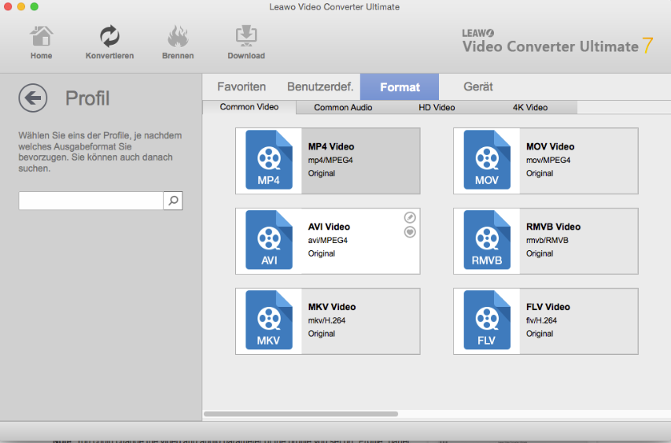Show the 4K Video subtab
The width and height of the screenshot is (671, 443).
click(x=530, y=107)
